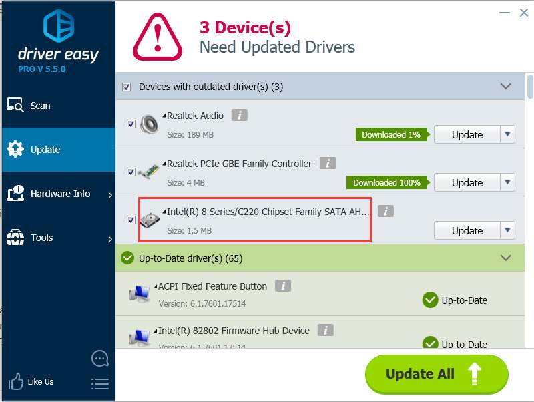Click the Up-to-Date status of Intel 82802 Firmware Hub

[x=455, y=343]
